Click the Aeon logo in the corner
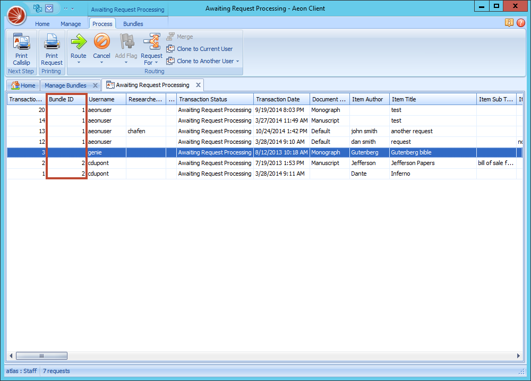 [16, 15]
